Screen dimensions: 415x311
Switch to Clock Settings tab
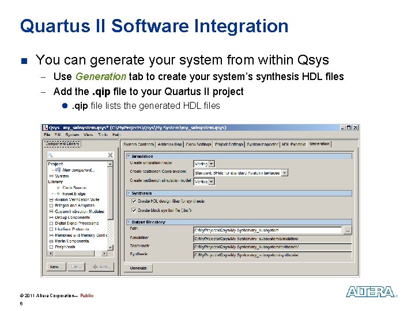198,145
